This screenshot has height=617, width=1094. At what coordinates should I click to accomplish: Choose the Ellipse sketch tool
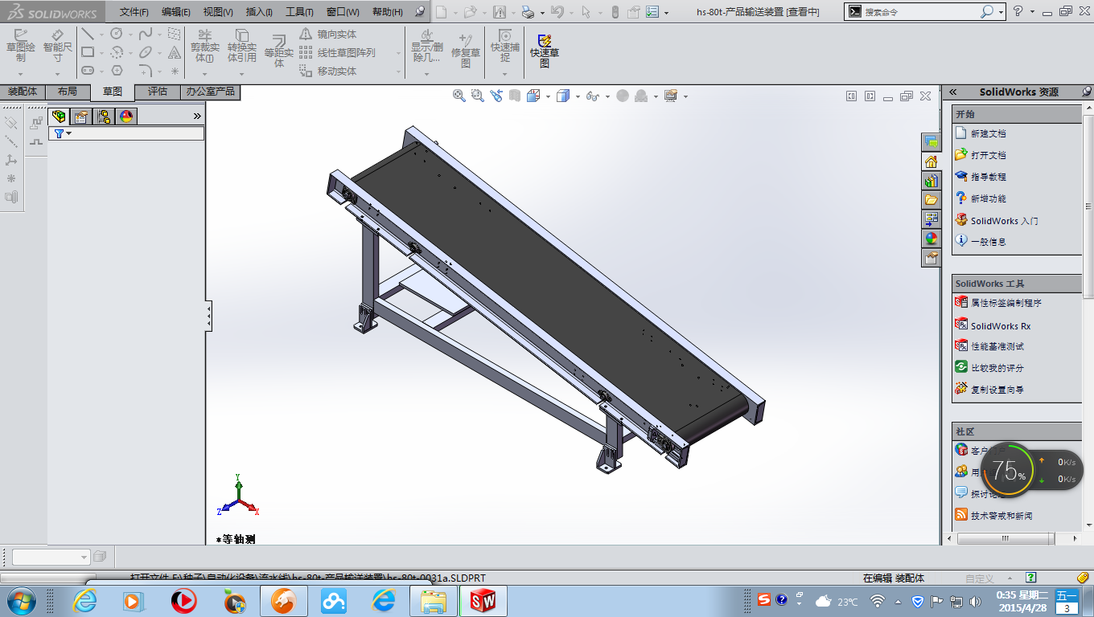(146, 52)
